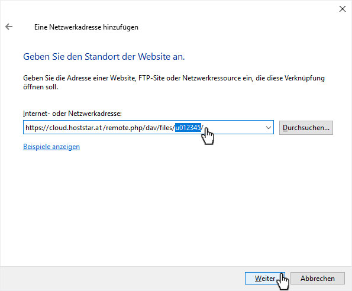
Task: Click the Internet- oder Netzwerkadresse label
Action: tap(72, 114)
